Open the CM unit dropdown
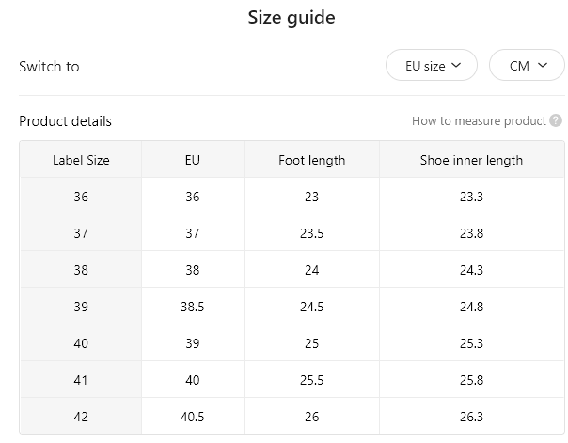This screenshot has height=443, width=568. pos(528,65)
